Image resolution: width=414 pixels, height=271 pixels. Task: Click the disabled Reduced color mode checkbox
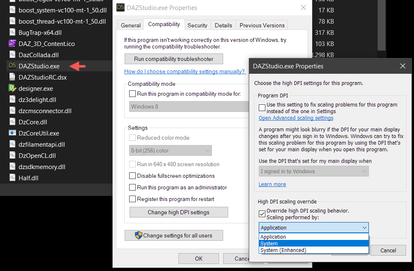(132, 138)
